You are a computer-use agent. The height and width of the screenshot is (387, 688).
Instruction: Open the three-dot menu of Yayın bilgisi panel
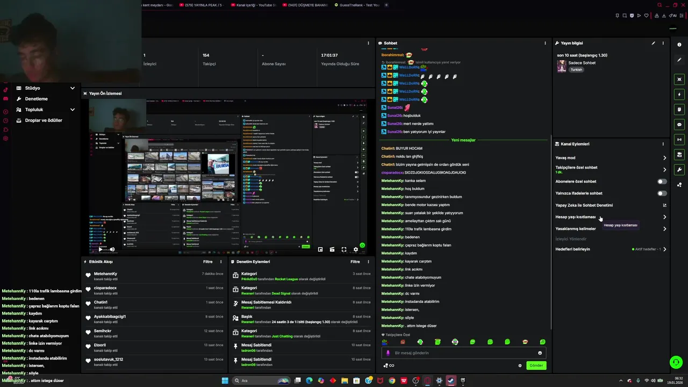click(x=663, y=43)
